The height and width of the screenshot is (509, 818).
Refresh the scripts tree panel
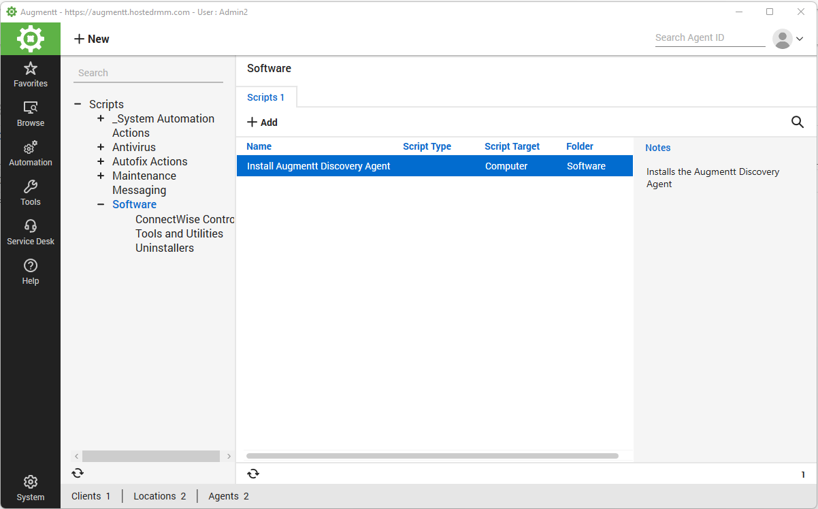pos(78,473)
